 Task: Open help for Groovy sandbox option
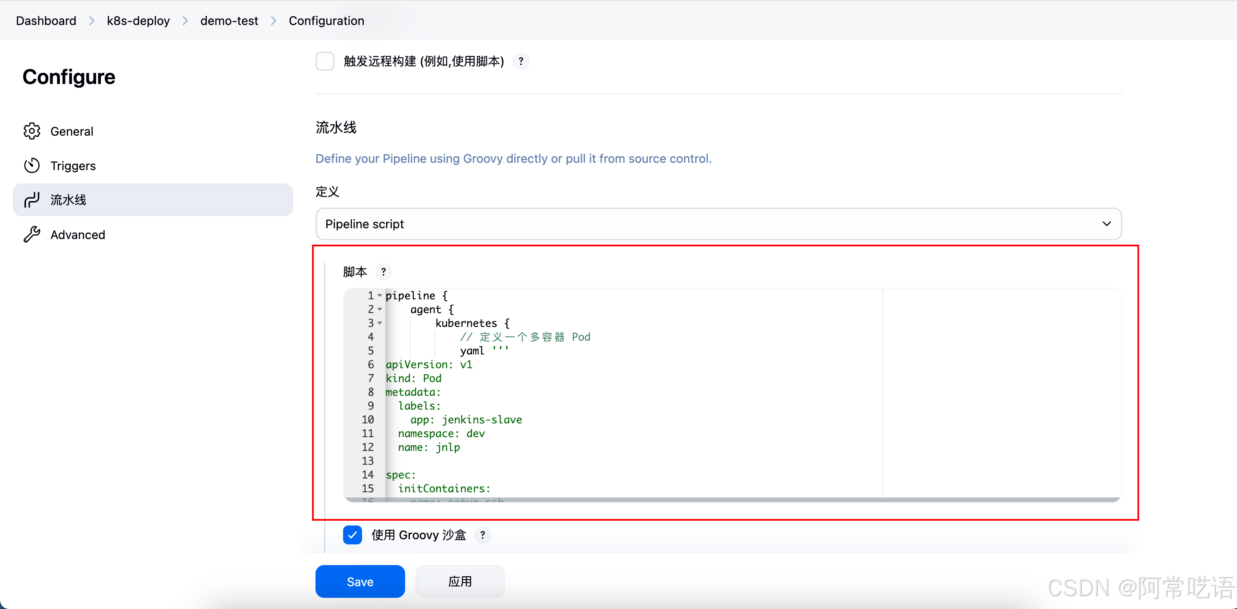click(x=482, y=534)
